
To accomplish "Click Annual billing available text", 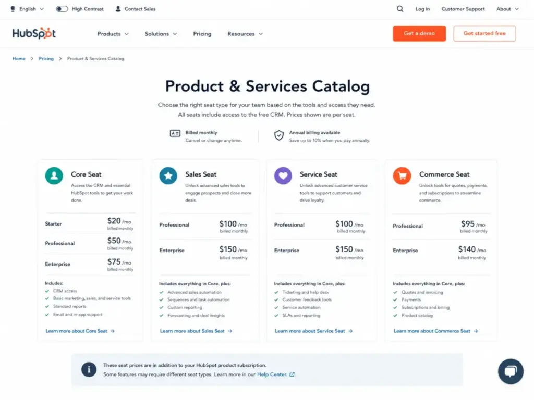I will [314, 133].
